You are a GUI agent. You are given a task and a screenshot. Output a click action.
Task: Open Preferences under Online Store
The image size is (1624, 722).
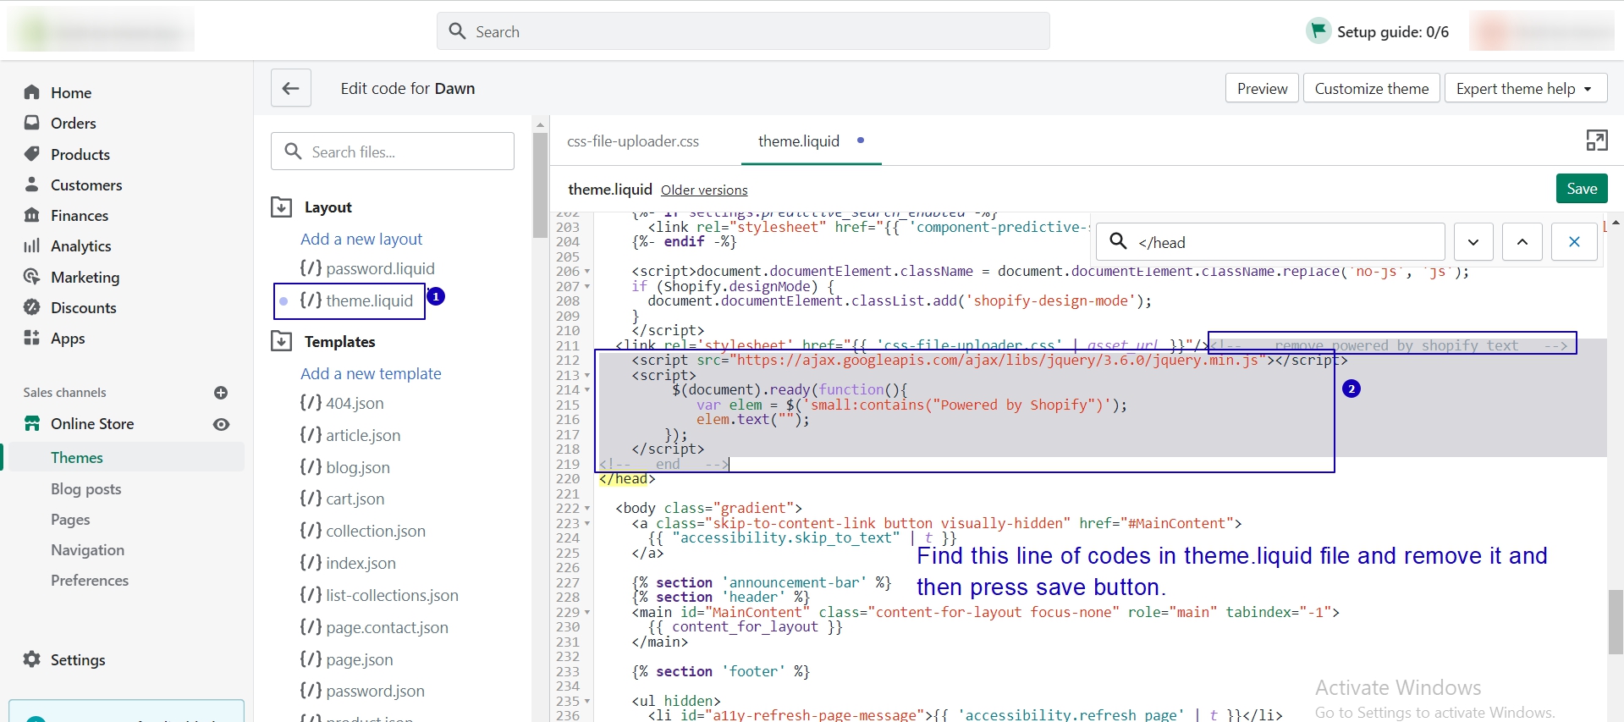click(90, 580)
